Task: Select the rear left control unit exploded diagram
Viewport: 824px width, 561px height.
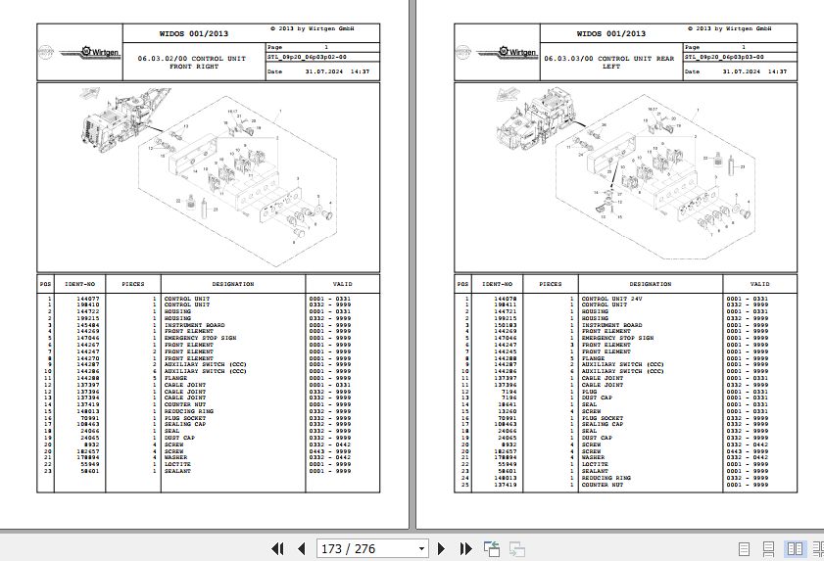Action: 625,177
